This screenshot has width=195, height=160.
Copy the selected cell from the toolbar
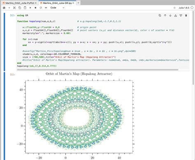point(20,8)
